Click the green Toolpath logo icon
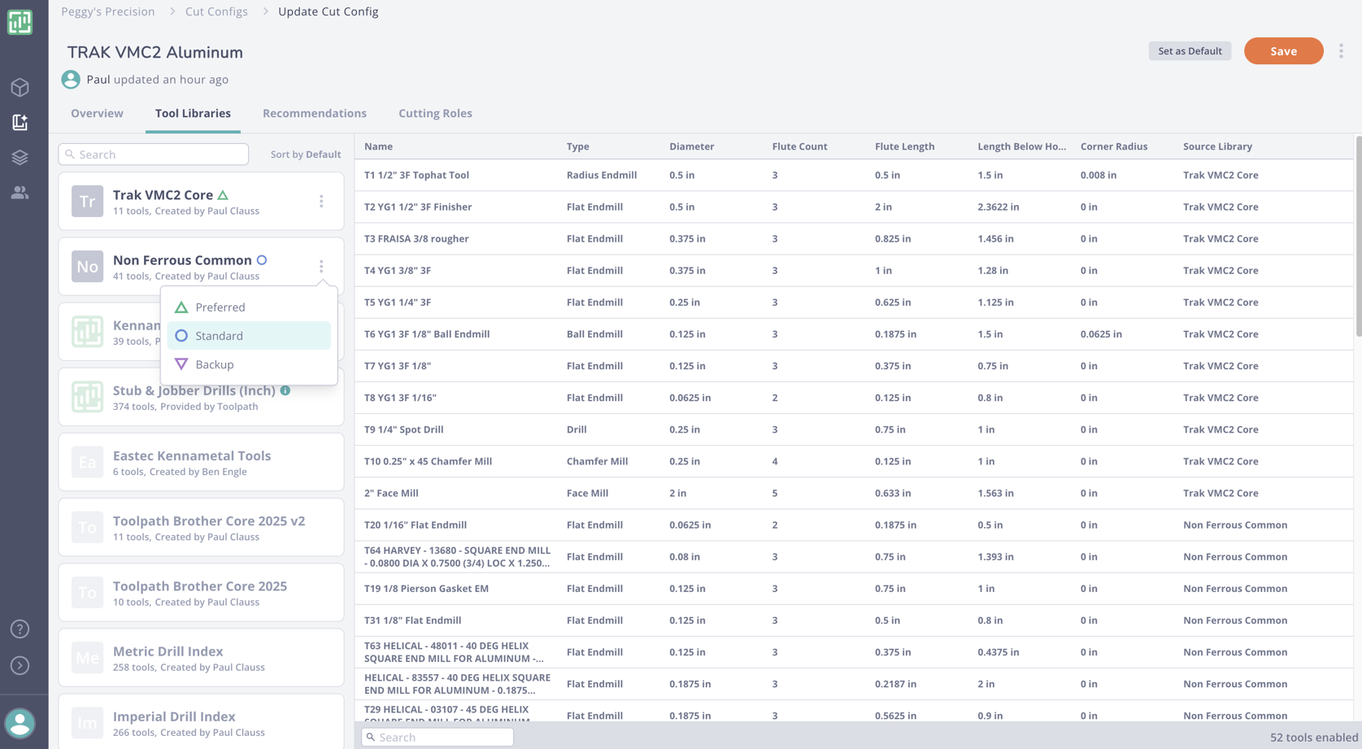The image size is (1362, 749). point(20,23)
